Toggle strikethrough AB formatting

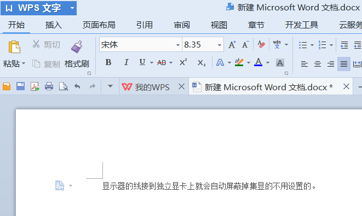pos(162,62)
